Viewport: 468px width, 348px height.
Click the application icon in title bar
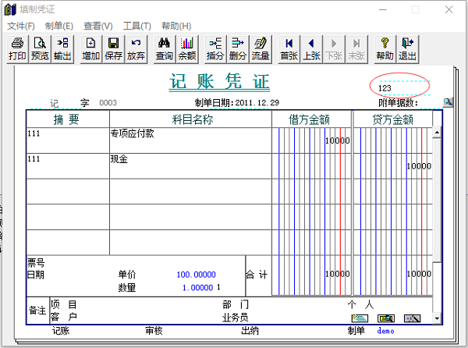(10, 9)
